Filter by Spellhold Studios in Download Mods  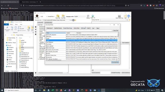point(58,28)
